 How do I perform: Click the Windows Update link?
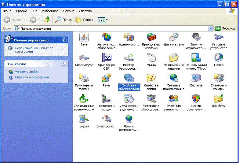[x=27, y=72]
